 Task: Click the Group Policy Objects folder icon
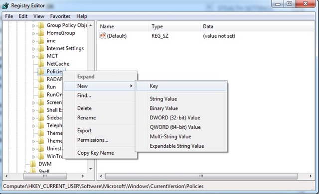tap(41, 25)
